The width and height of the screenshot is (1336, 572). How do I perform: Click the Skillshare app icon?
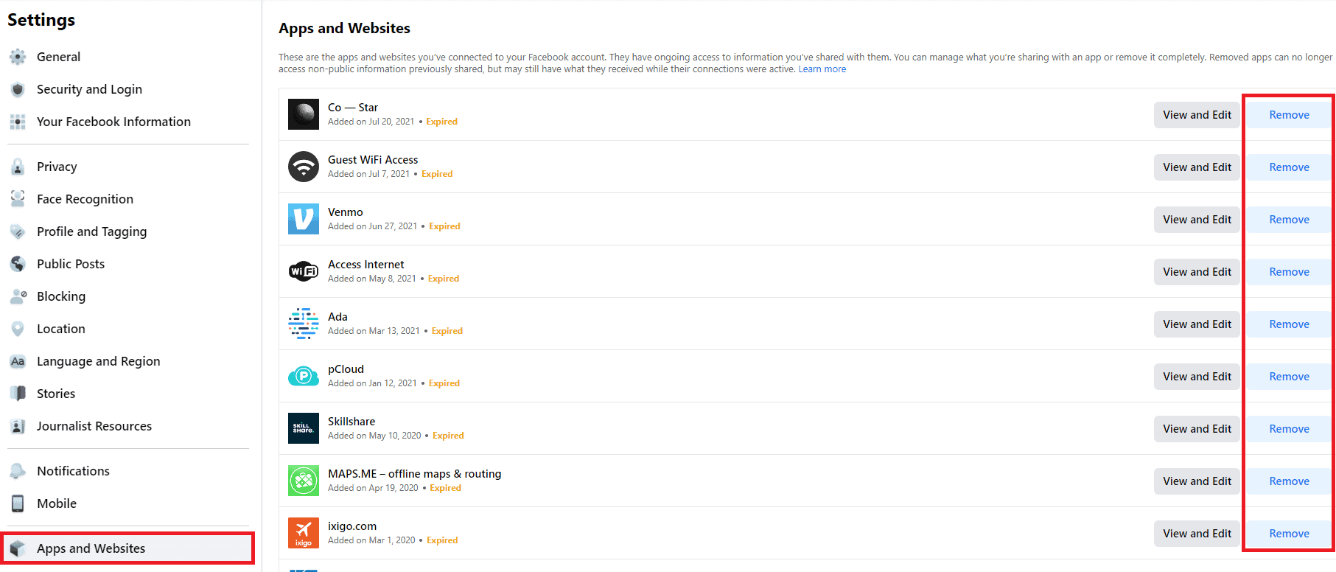304,428
